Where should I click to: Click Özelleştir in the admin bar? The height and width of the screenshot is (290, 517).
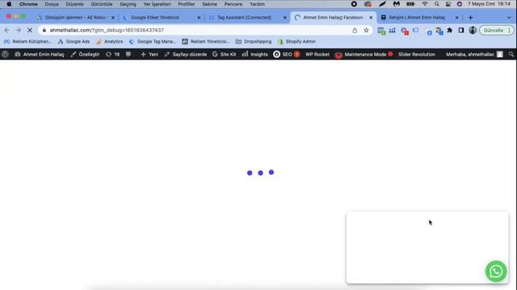point(85,55)
